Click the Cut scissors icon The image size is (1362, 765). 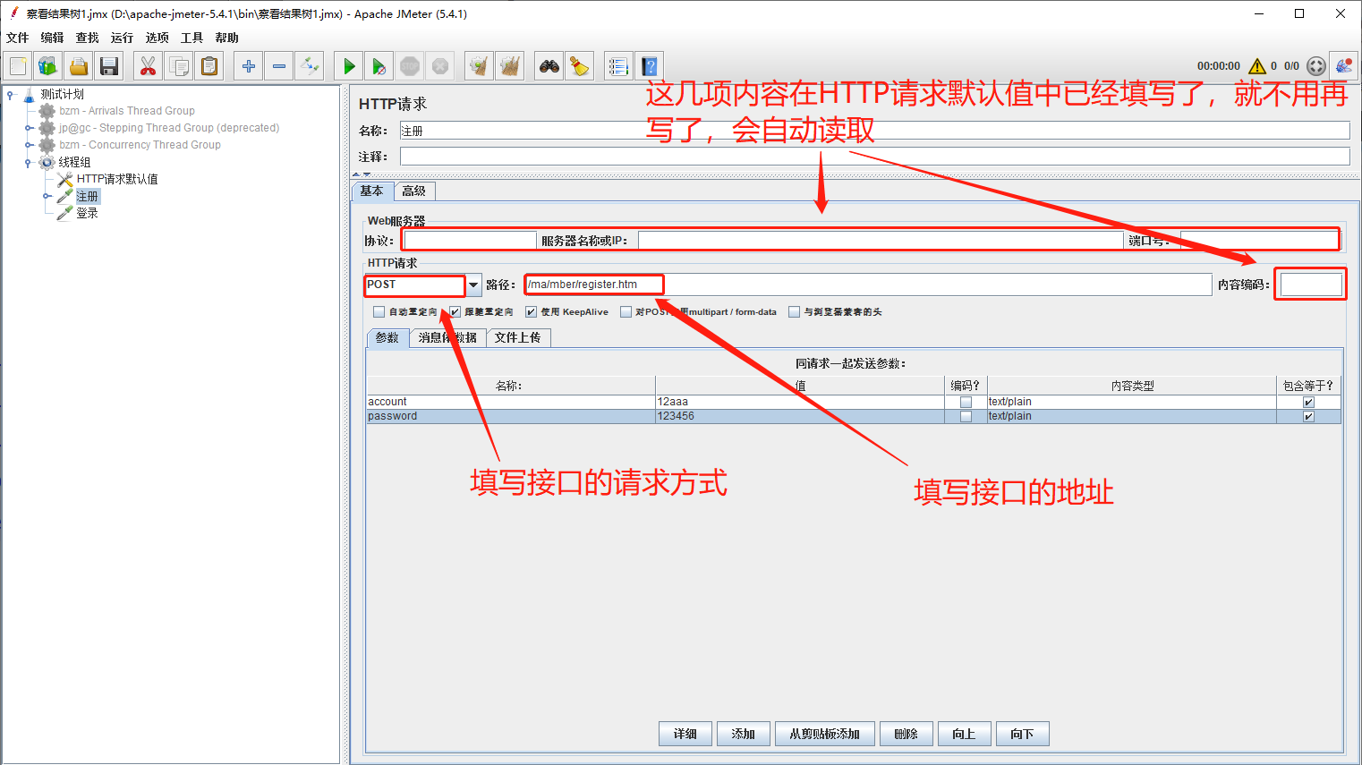(x=148, y=66)
